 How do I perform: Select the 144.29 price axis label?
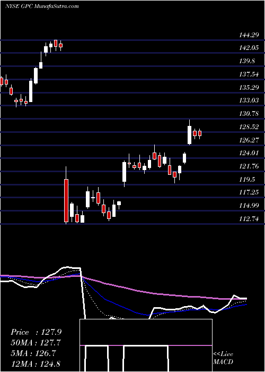point(249,35)
